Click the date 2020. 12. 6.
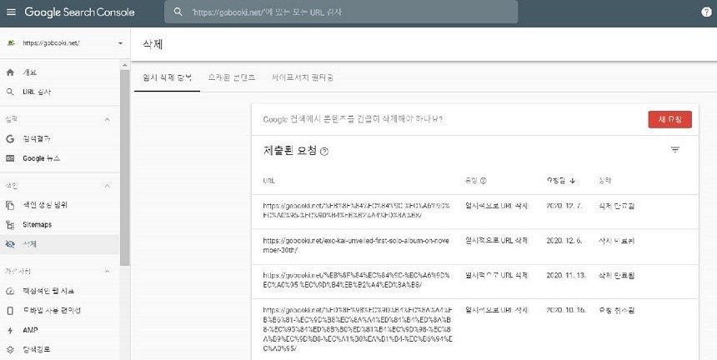717x360 pixels. click(564, 241)
